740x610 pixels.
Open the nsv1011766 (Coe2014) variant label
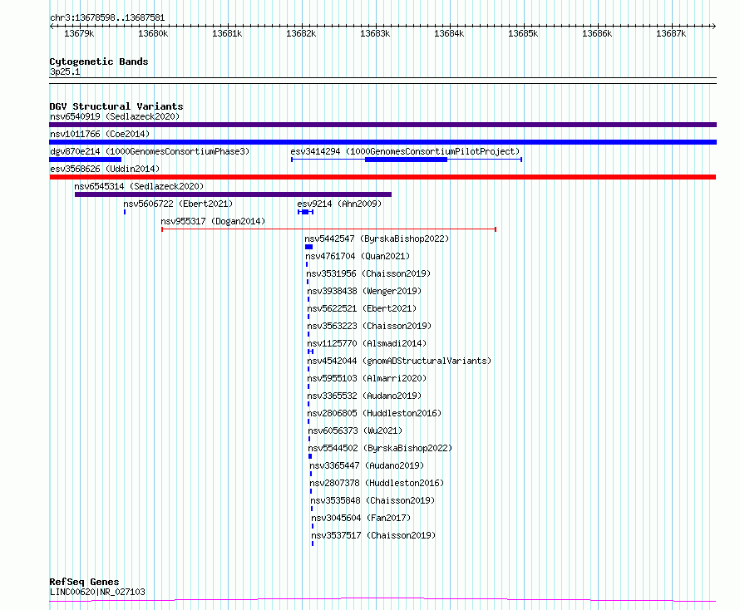(100, 134)
